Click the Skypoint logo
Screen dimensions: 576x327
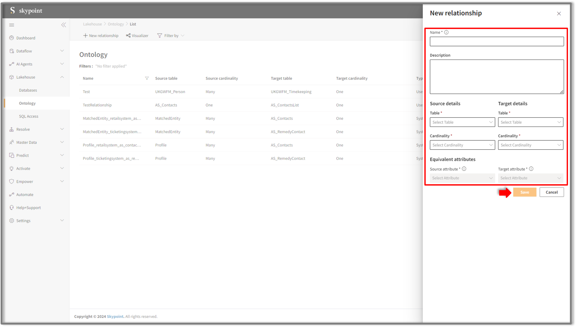pos(26,10)
